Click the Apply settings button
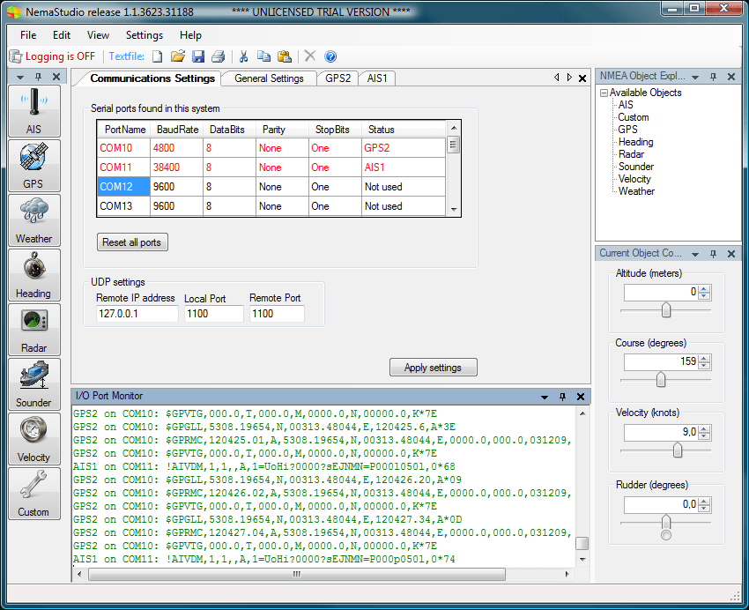 (433, 368)
